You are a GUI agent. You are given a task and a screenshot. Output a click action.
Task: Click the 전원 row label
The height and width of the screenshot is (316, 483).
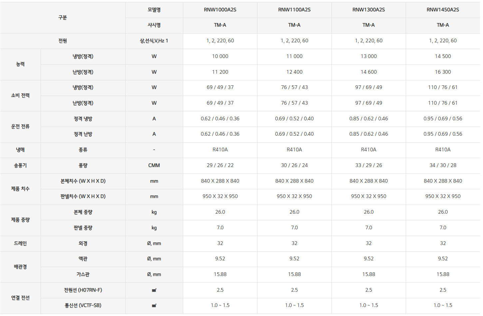point(63,41)
